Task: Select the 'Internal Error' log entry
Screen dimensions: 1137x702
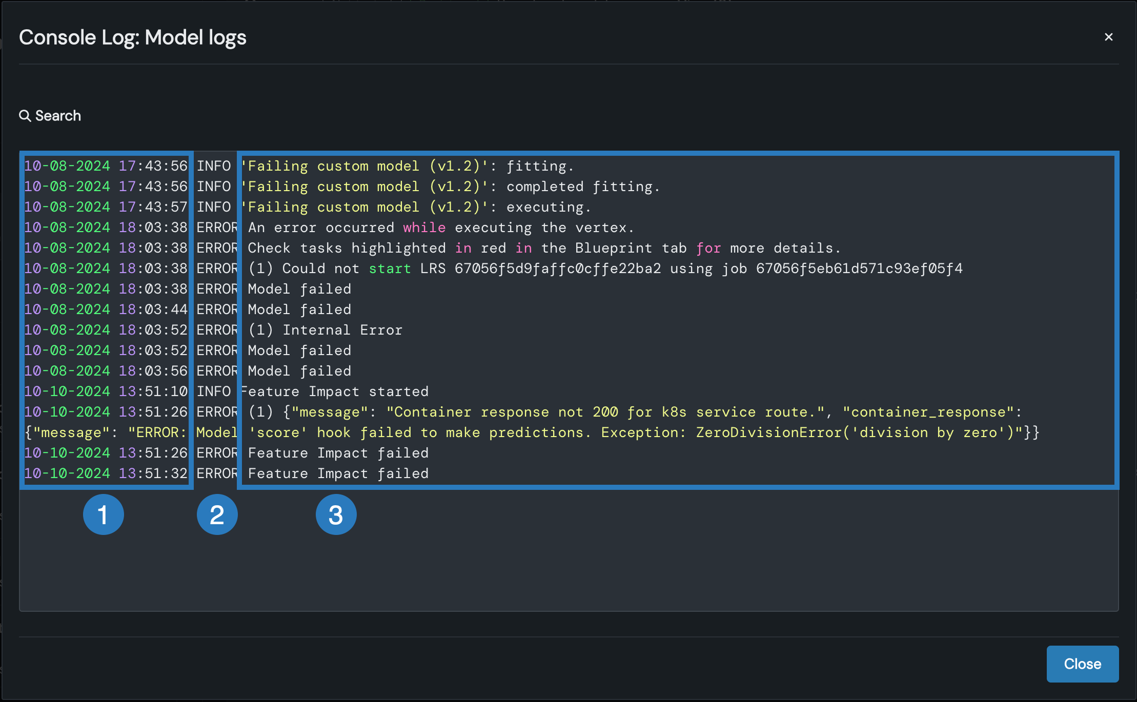Action: point(325,330)
